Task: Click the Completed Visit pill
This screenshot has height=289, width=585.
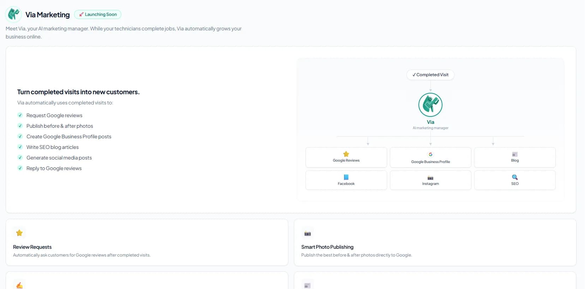Action: 430,75
